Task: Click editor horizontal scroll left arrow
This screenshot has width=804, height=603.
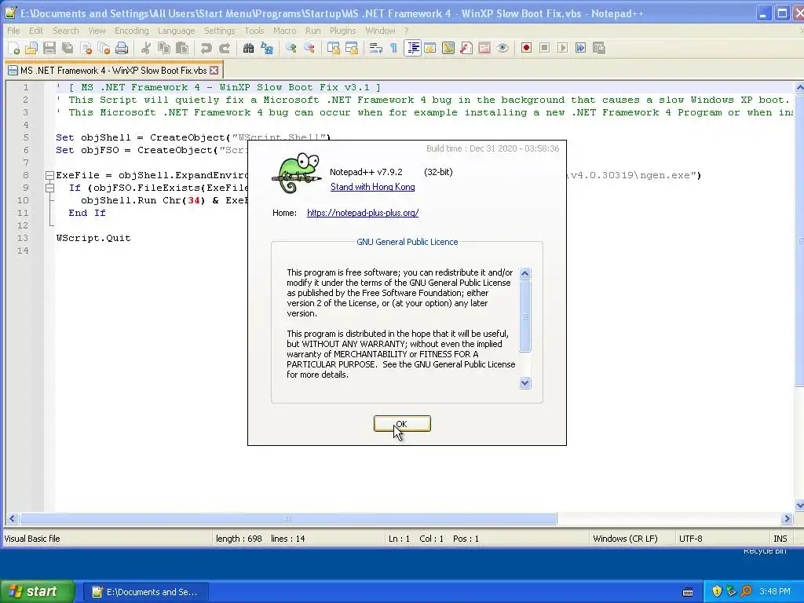Action: click(13, 518)
